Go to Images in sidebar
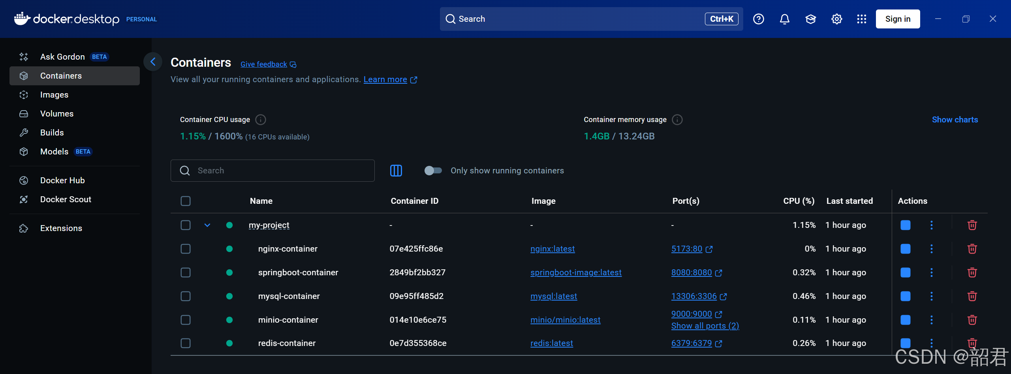This screenshot has height=374, width=1011. click(75, 95)
